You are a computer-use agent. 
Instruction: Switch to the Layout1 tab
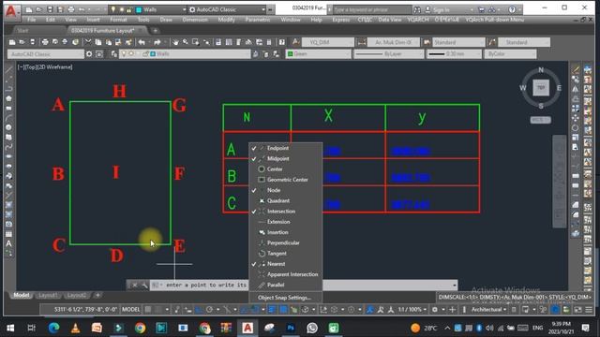(x=48, y=296)
